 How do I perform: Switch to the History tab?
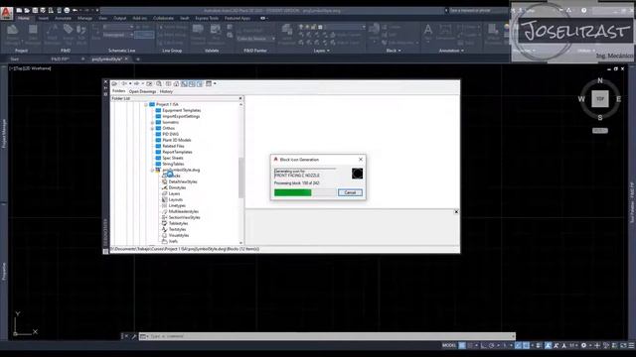click(166, 91)
